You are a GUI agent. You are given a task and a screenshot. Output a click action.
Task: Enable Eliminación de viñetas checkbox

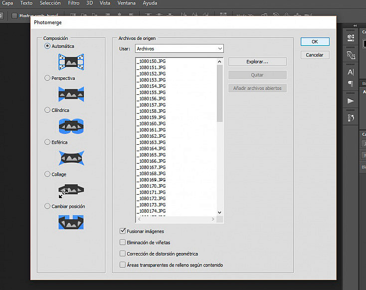pos(123,242)
